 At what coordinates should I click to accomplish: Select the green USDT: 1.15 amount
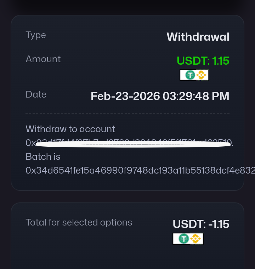[x=203, y=61]
